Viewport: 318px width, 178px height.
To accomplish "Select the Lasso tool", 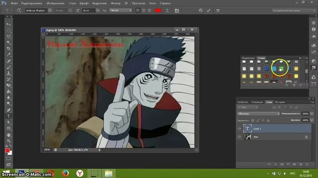I will 8,37.
